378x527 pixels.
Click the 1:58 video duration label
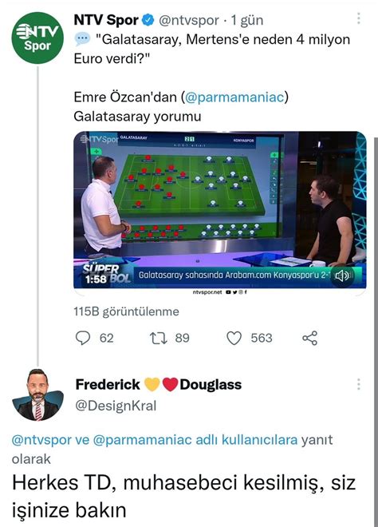pyautogui.click(x=96, y=279)
